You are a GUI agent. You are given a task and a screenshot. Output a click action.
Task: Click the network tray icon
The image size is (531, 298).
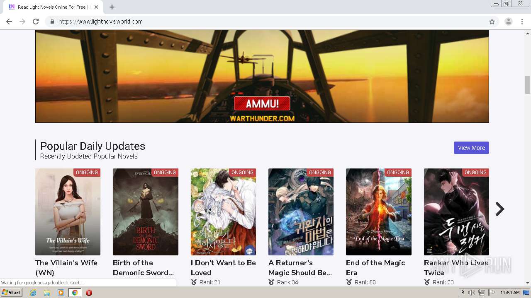(x=481, y=293)
